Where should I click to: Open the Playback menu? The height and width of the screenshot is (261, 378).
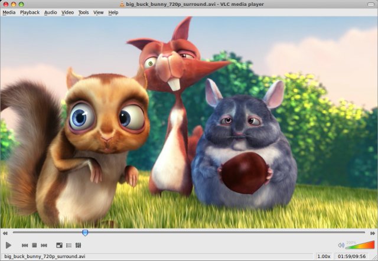30,12
